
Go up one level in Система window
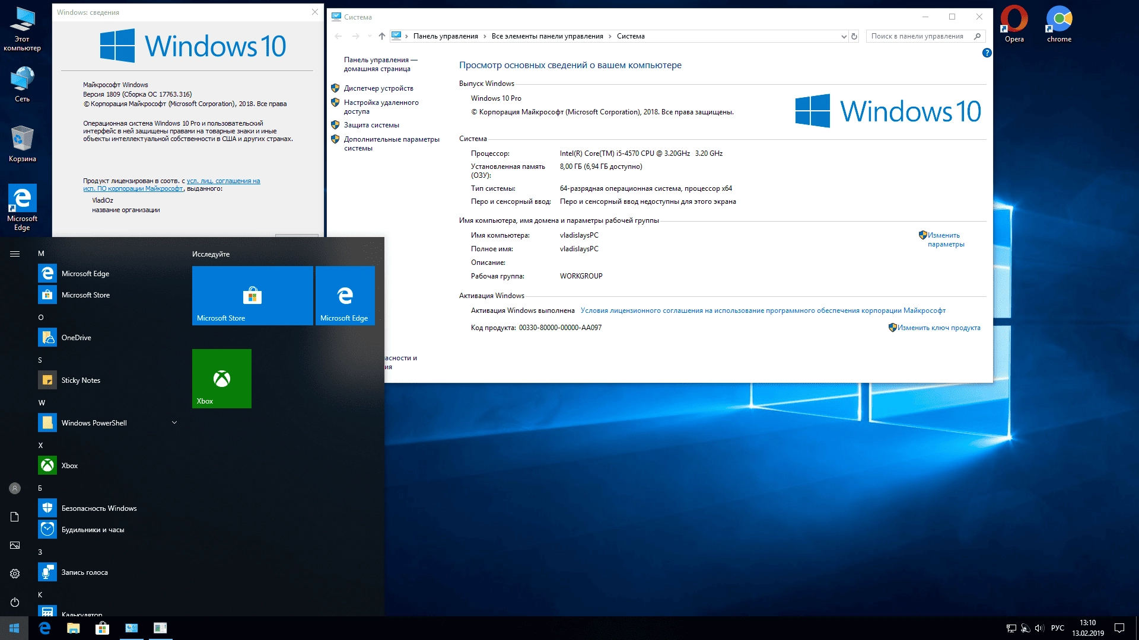382,36
